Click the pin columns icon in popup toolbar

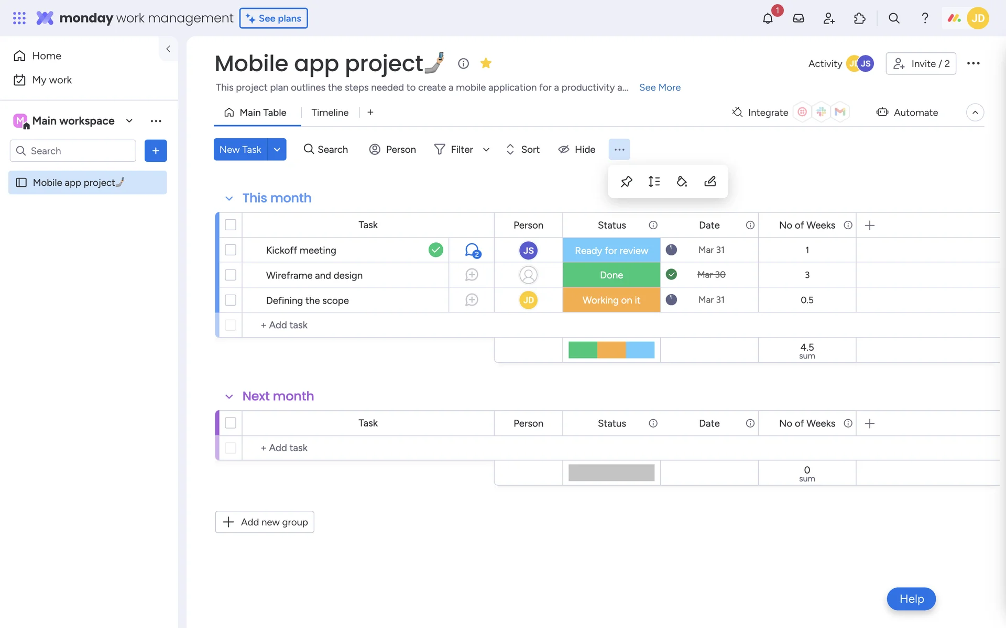click(x=626, y=182)
